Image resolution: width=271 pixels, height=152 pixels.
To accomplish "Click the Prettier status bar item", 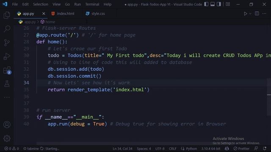I will (241, 149).
